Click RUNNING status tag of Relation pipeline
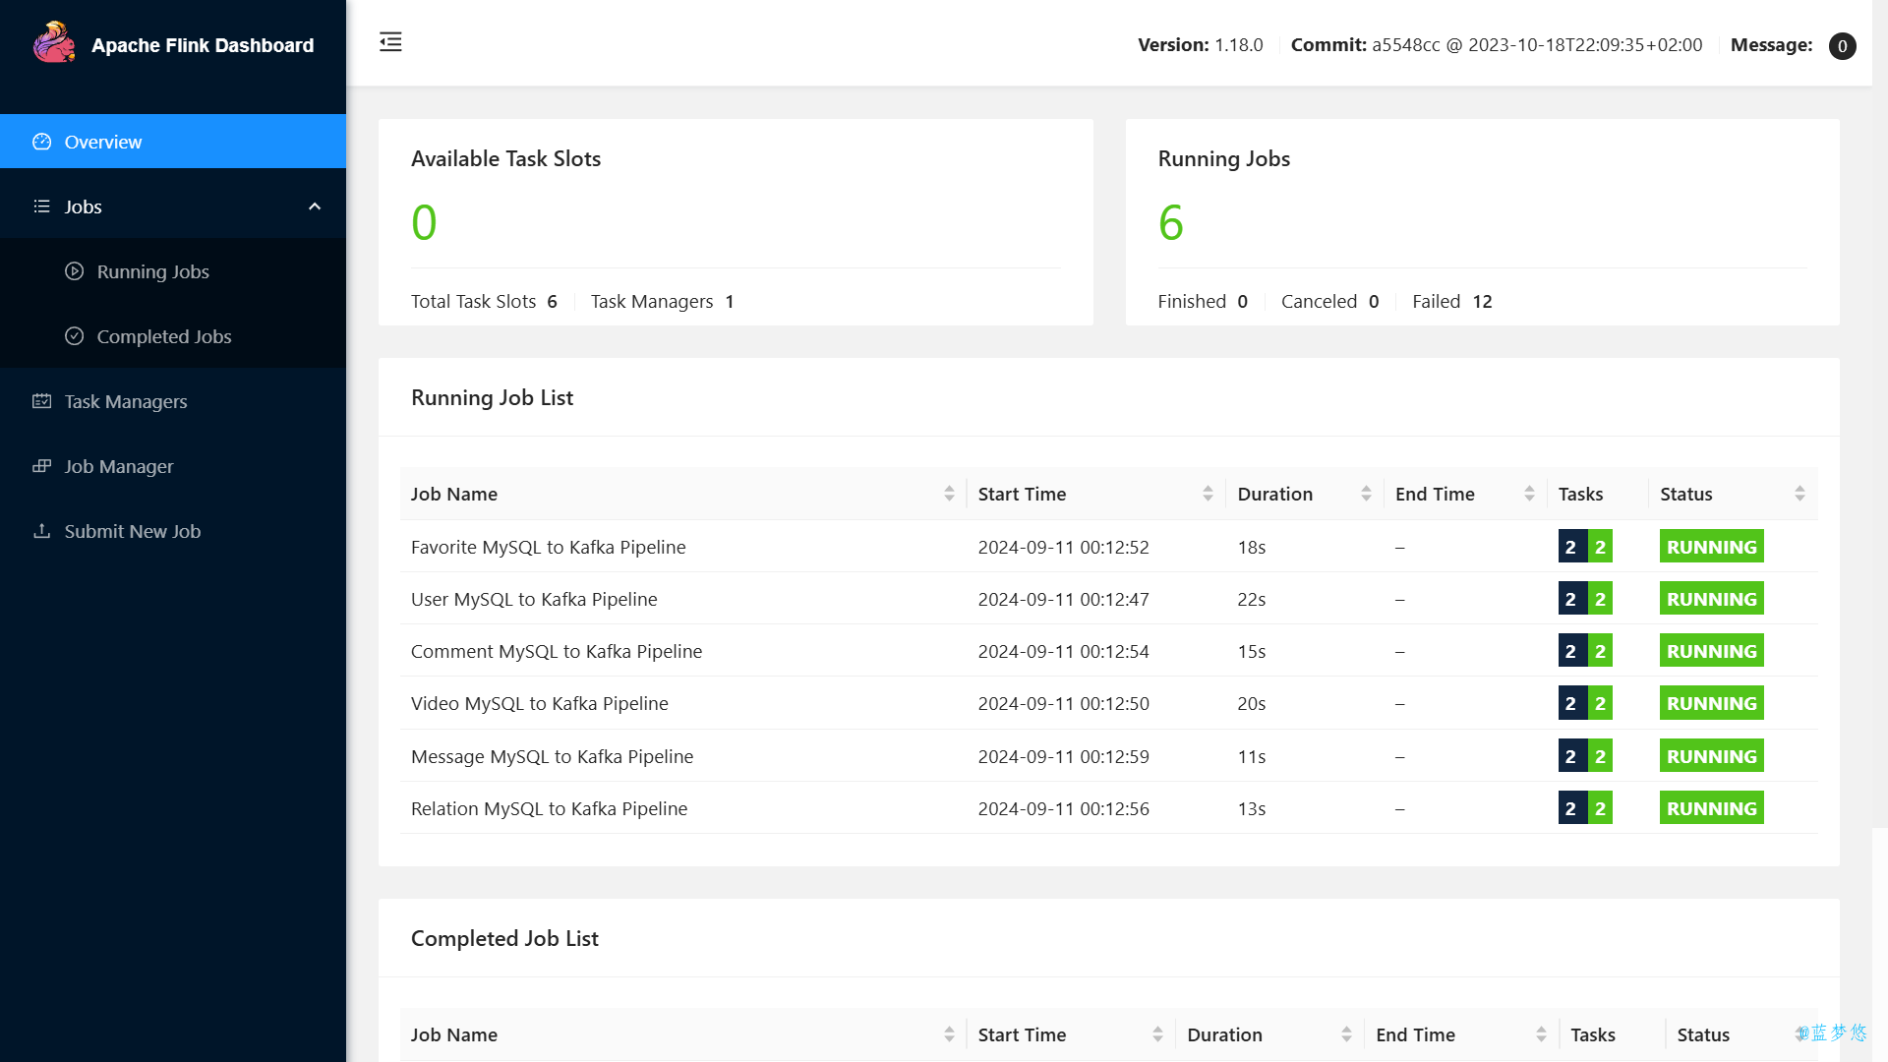1888x1062 pixels. (1711, 808)
